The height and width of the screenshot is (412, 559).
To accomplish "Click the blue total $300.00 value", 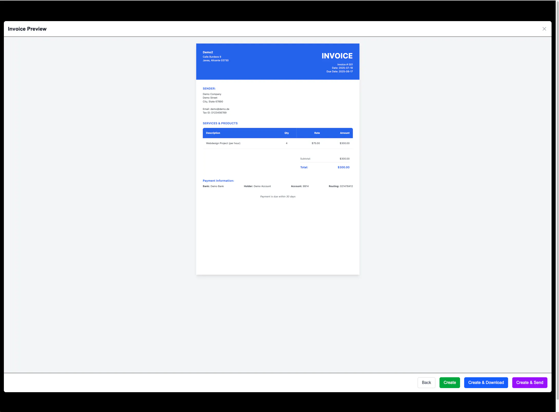I will (x=343, y=167).
